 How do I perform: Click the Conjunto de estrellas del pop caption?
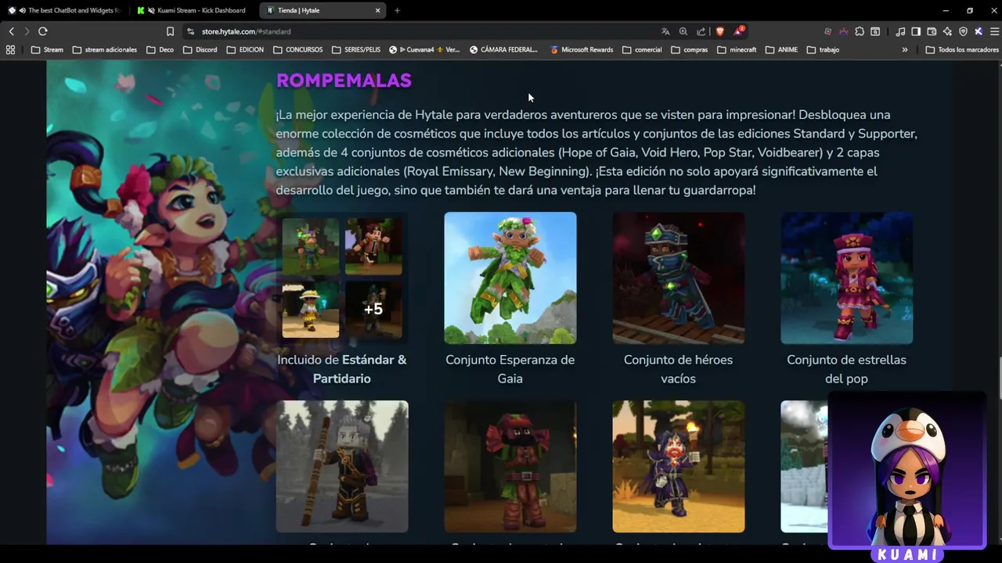(847, 369)
